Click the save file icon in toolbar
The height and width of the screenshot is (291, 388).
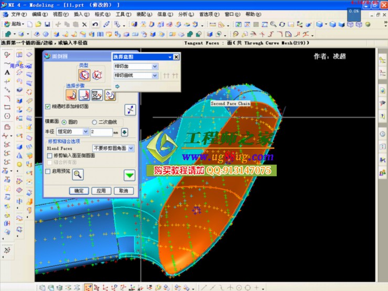pyautogui.click(x=47, y=24)
